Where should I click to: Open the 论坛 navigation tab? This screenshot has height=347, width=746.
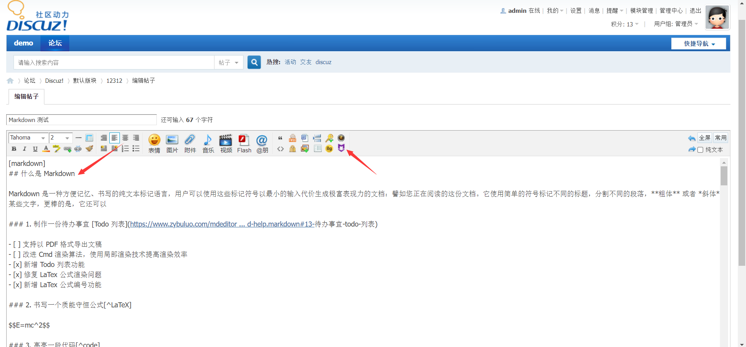[55, 43]
